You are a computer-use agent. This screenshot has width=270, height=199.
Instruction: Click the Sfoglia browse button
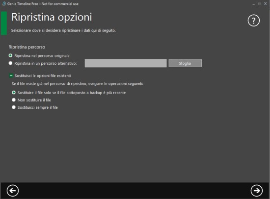[185, 63]
